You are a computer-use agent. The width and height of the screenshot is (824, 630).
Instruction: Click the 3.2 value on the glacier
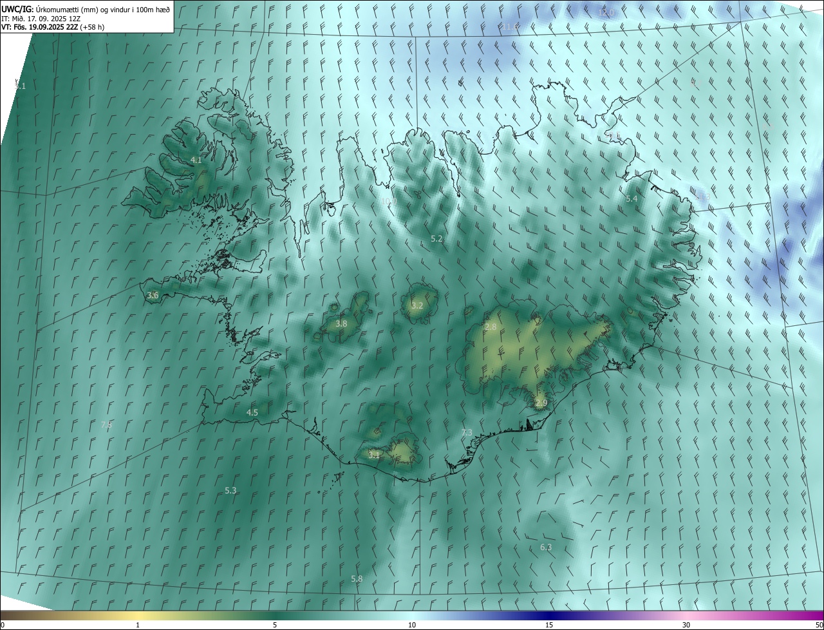[417, 305]
